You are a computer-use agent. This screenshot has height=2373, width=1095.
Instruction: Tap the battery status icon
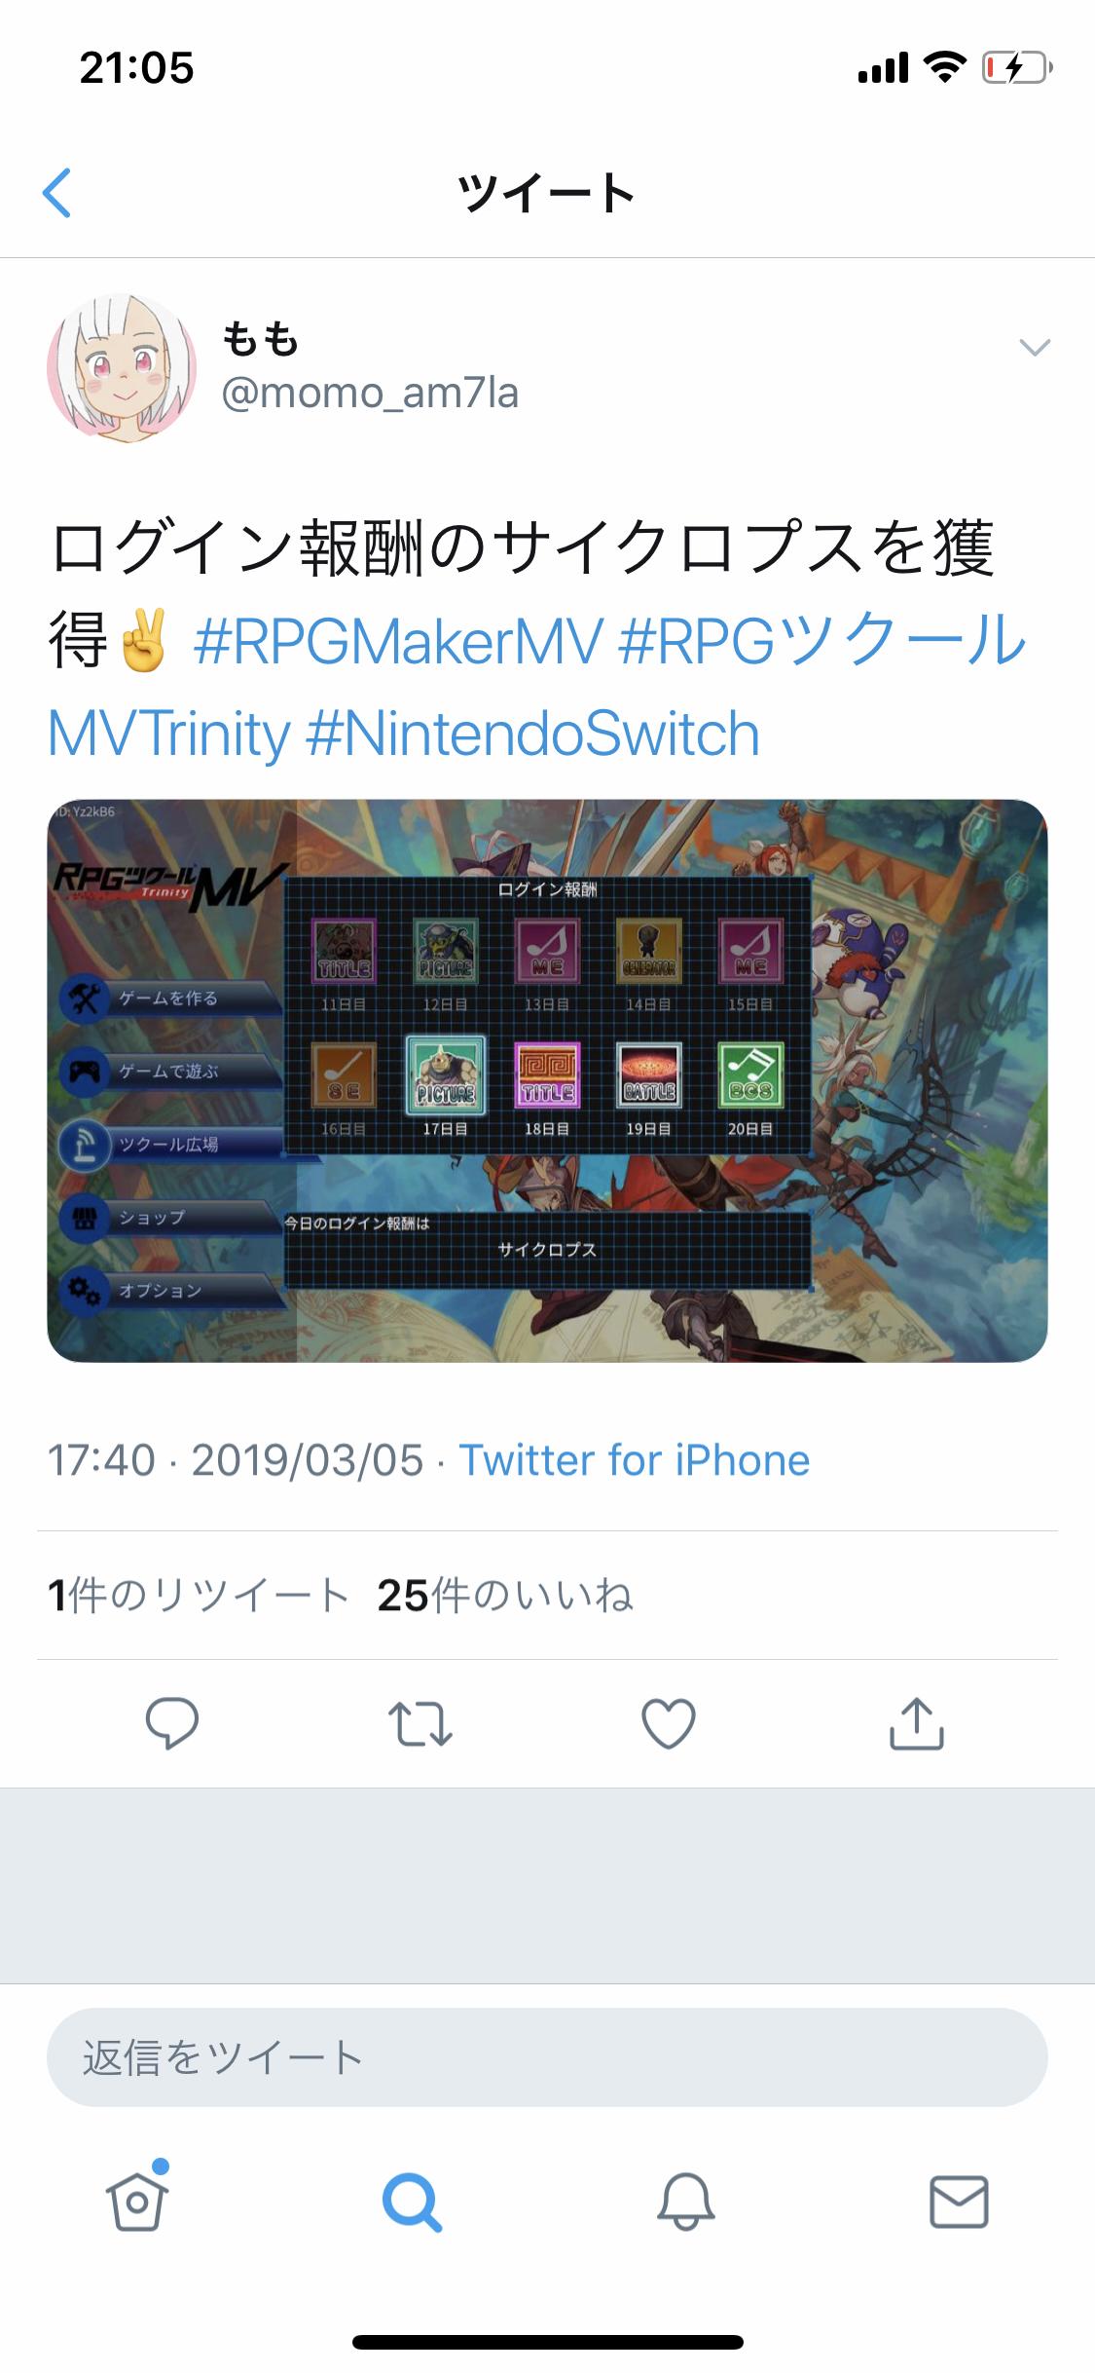1017,67
